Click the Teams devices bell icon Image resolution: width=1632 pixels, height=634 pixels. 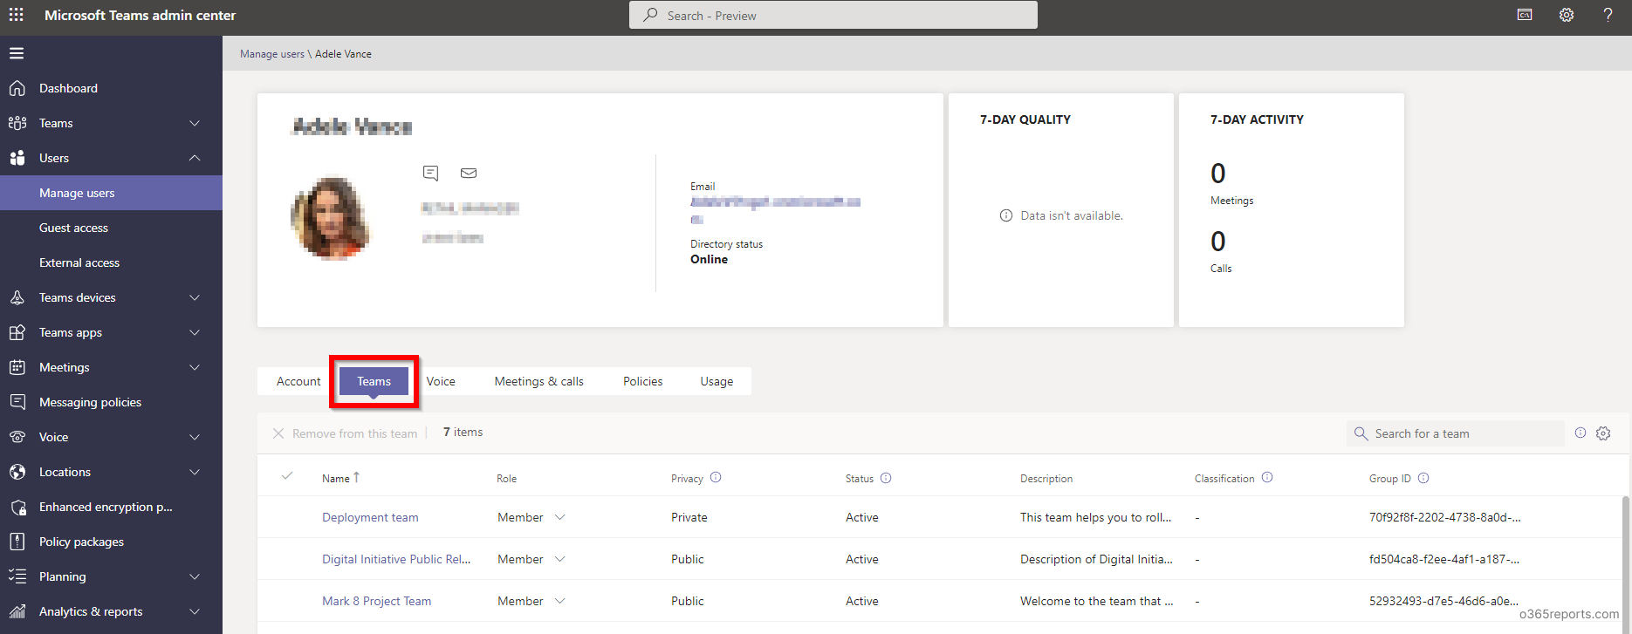pyautogui.click(x=17, y=297)
